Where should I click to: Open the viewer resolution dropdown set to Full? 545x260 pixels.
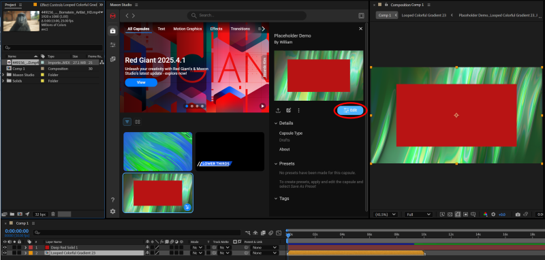point(418,214)
